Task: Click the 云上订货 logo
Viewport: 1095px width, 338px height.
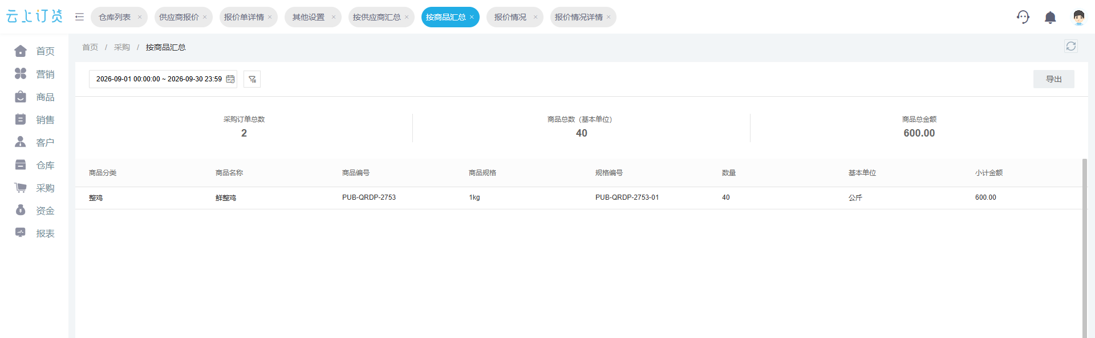Action: pyautogui.click(x=34, y=17)
